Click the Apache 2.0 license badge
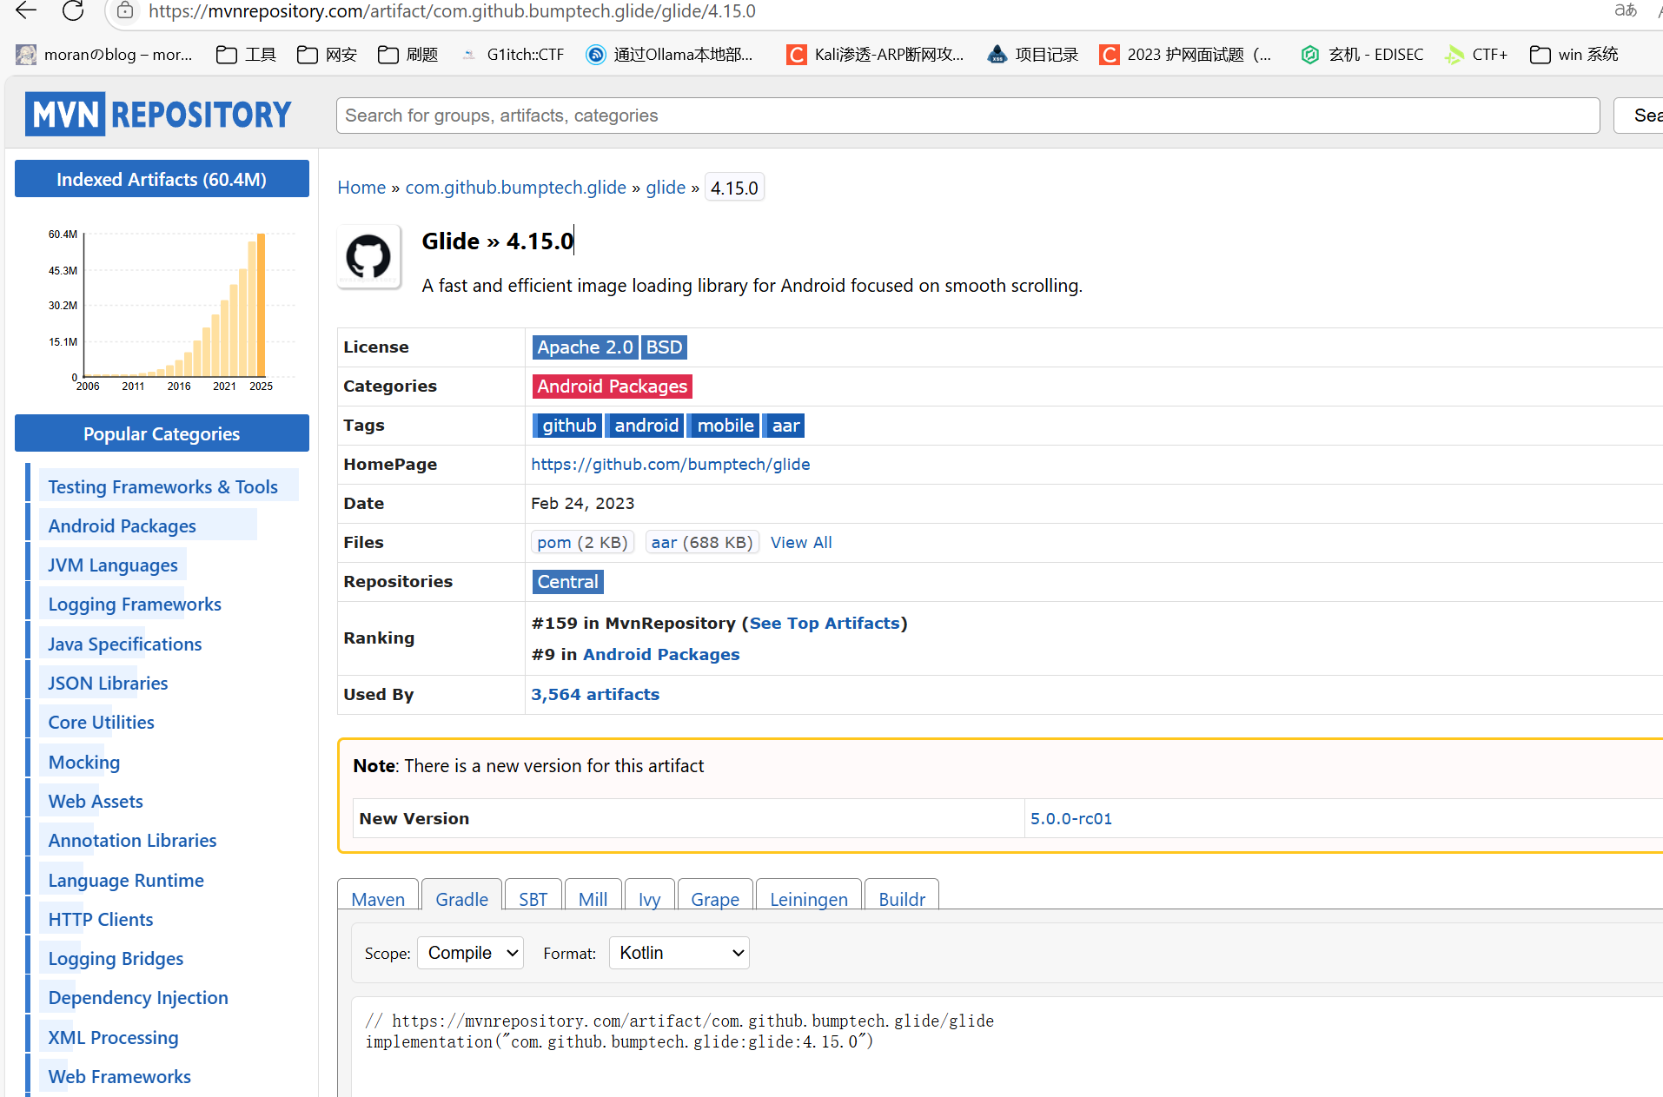Viewport: 1663px width, 1097px height. click(x=585, y=347)
